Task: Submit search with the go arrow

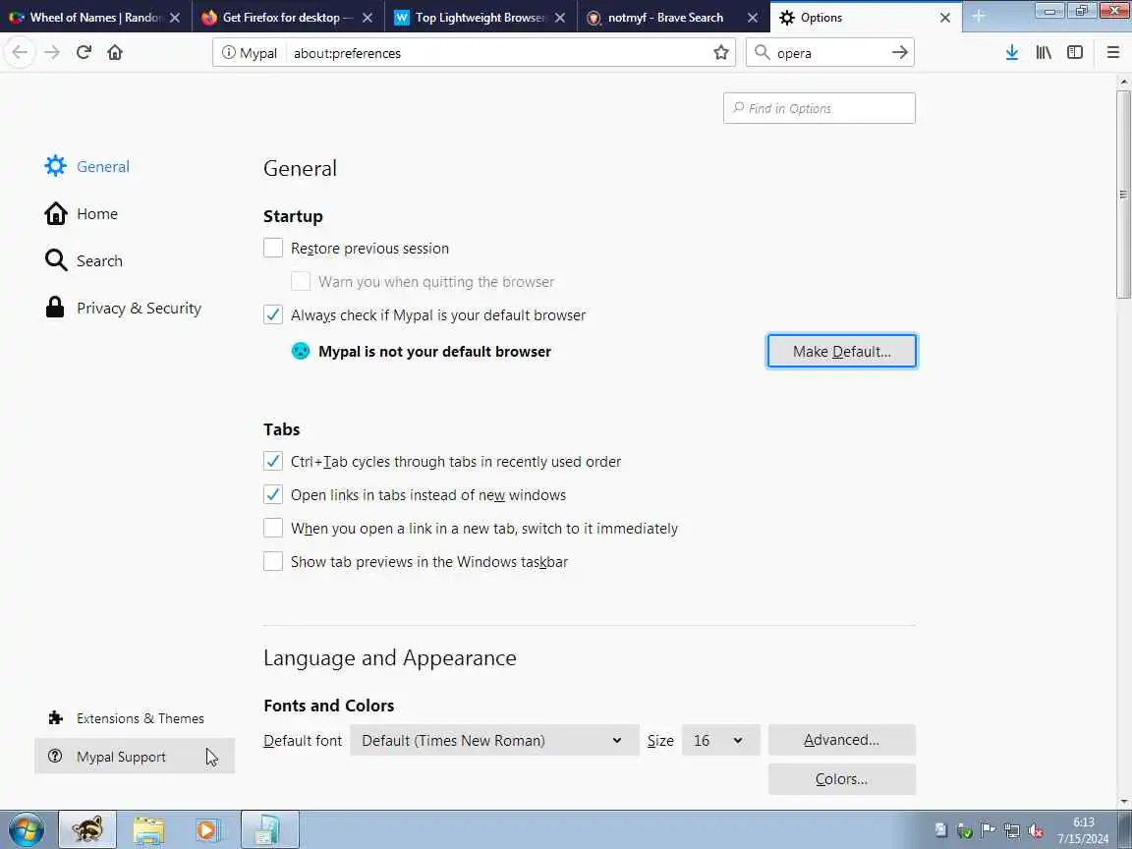Action: tap(899, 53)
